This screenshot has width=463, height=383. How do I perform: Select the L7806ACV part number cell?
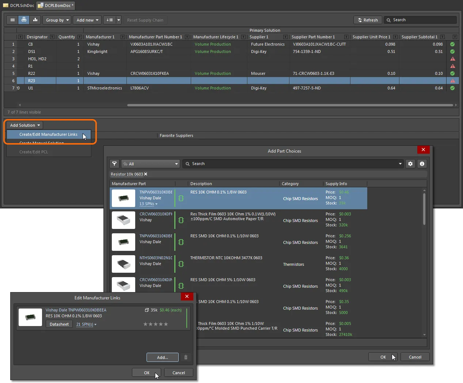[x=159, y=88]
